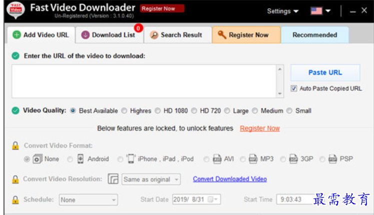The height and width of the screenshot is (215, 374).
Task: Select the 3GP convert format radio button
Action: [283, 159]
